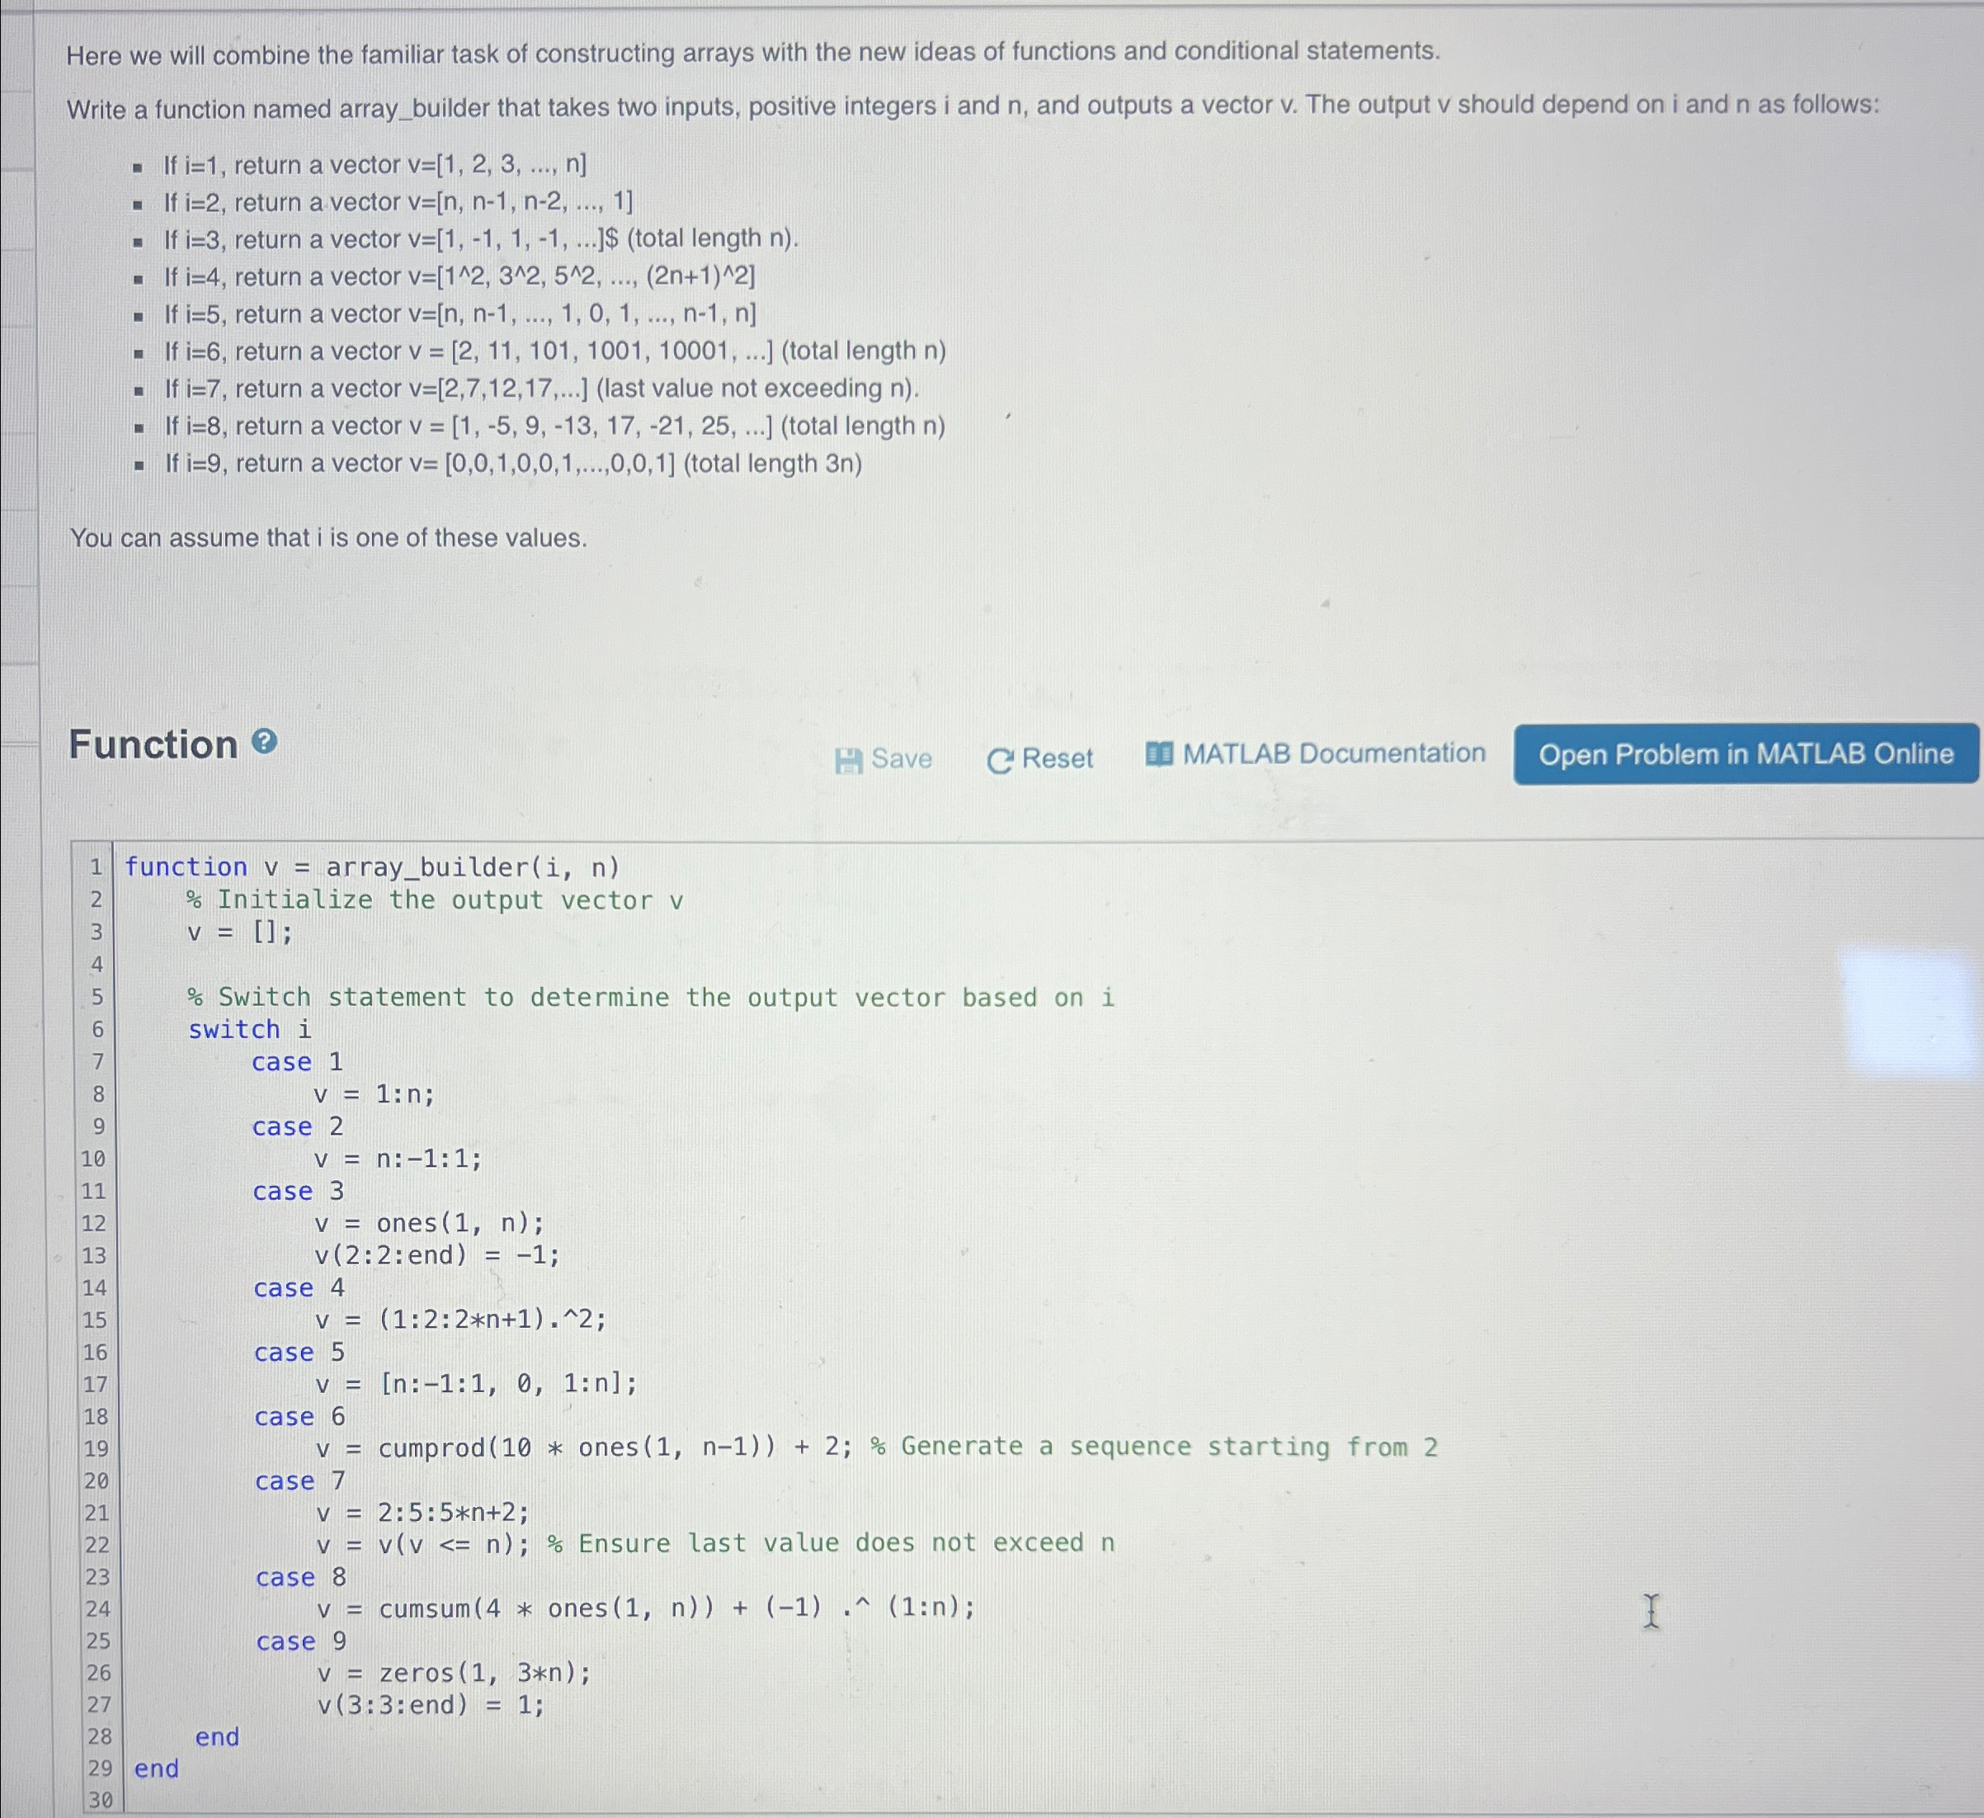
Task: Click the function declaration line
Action: 372,867
